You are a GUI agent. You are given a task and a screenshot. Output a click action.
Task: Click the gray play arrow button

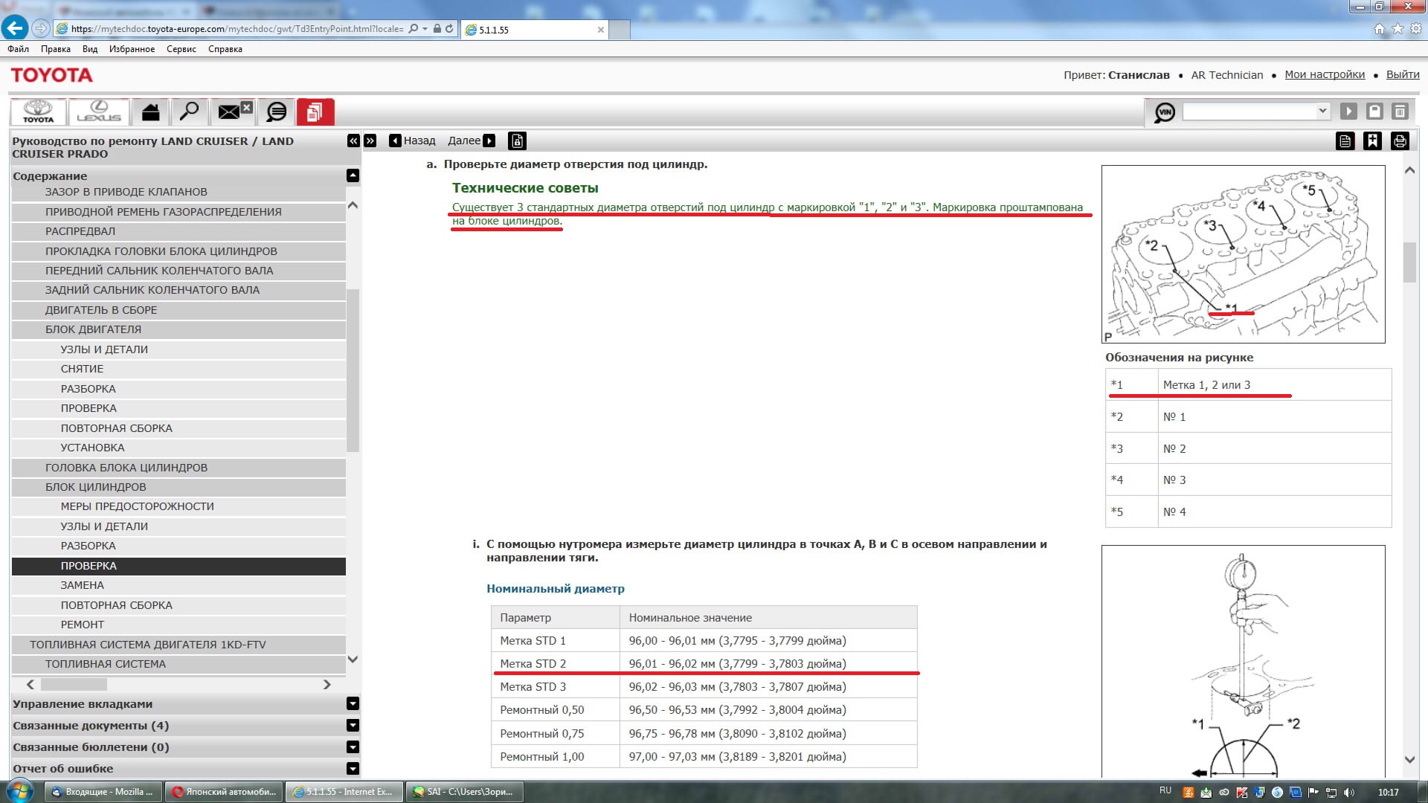coord(1348,112)
